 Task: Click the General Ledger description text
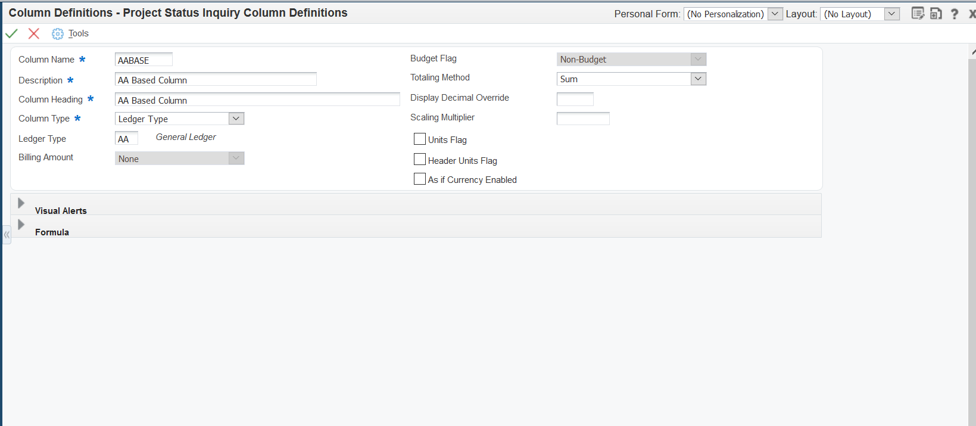[186, 137]
